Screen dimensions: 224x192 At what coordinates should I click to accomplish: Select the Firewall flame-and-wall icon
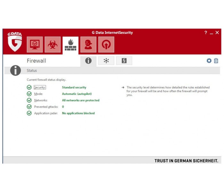(x=70, y=45)
